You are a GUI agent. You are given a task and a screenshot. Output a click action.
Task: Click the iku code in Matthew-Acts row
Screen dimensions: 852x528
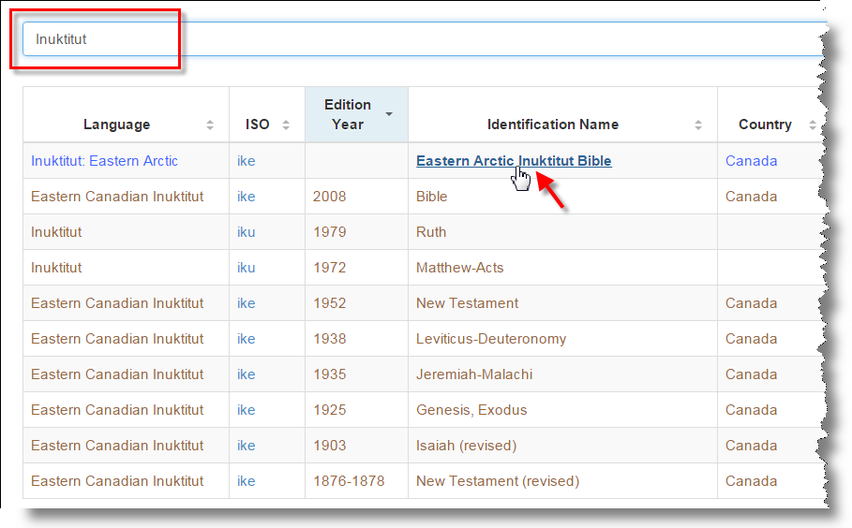(x=246, y=268)
